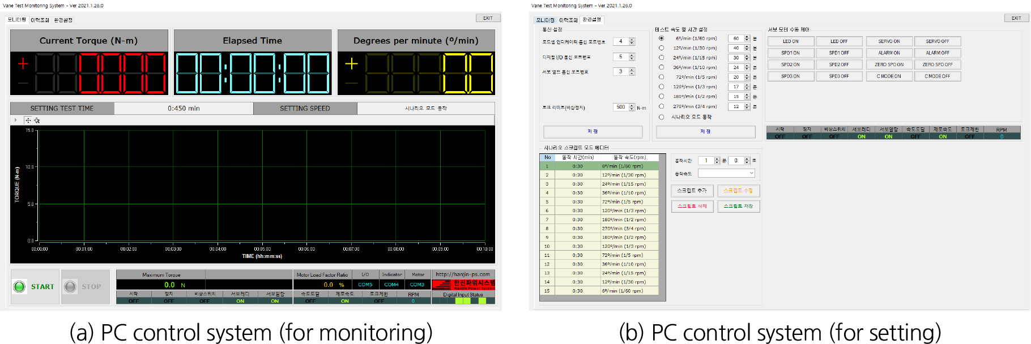Screen dimensions: 1031x344
Task: Select scenario row 8 with 270°/min
Action: (x=599, y=229)
